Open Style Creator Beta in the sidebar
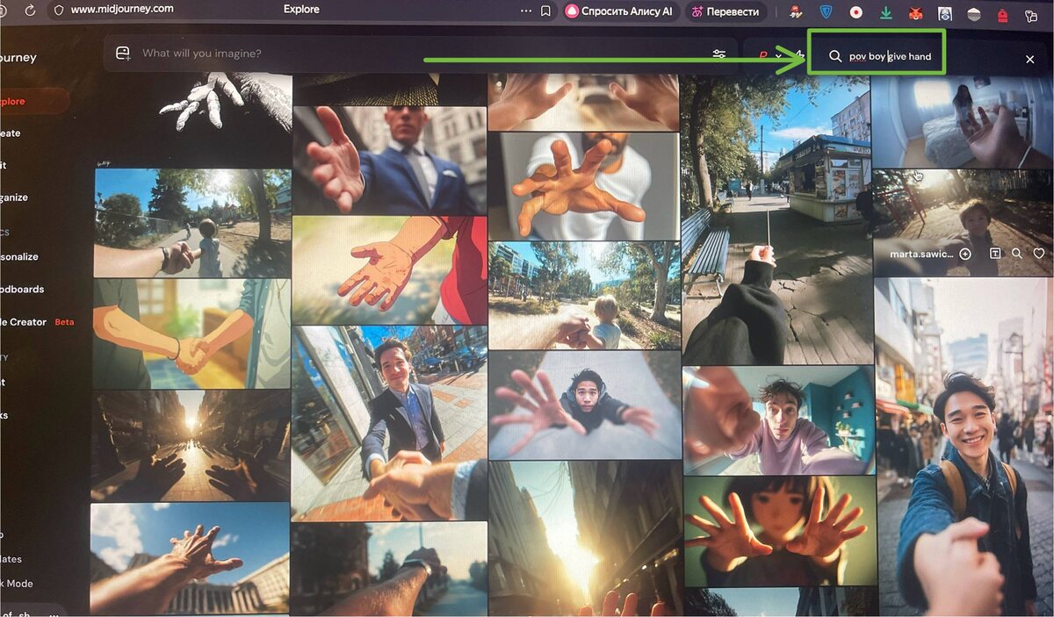 pos(37,322)
